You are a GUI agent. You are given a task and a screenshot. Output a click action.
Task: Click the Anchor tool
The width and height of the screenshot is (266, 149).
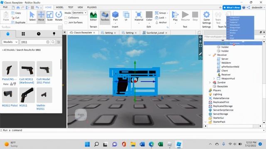point(161,22)
